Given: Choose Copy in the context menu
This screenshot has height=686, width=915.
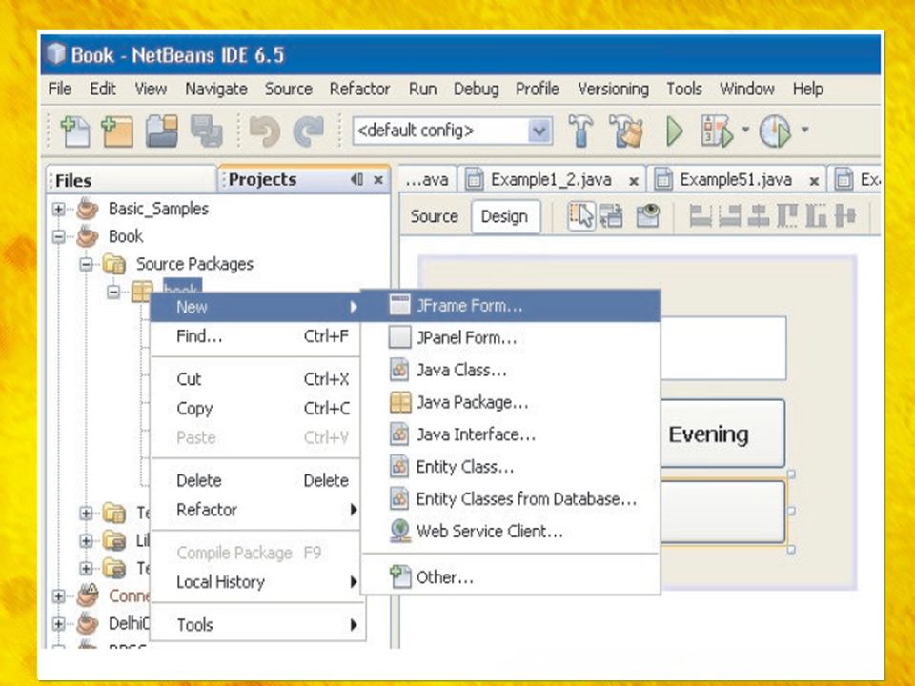Looking at the screenshot, I should [255, 409].
